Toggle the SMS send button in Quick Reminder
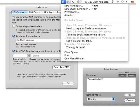 [x=122, y=75]
